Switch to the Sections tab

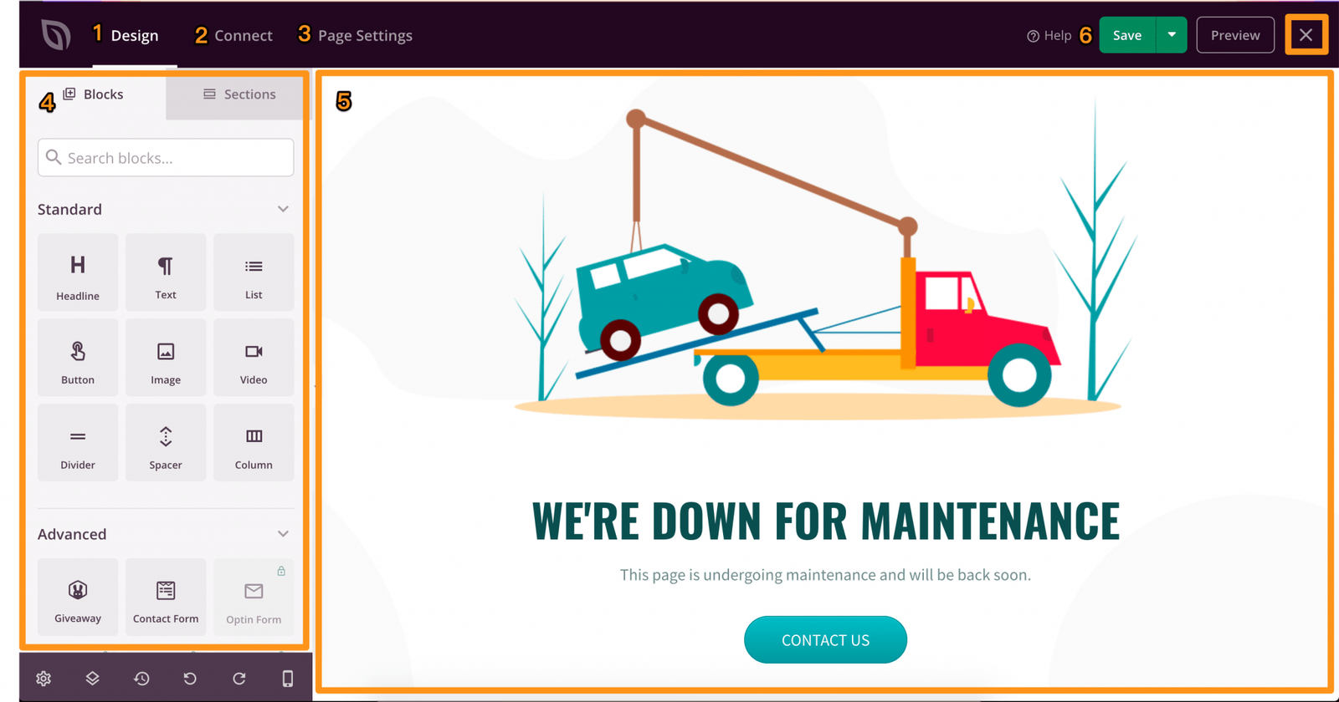pos(239,94)
